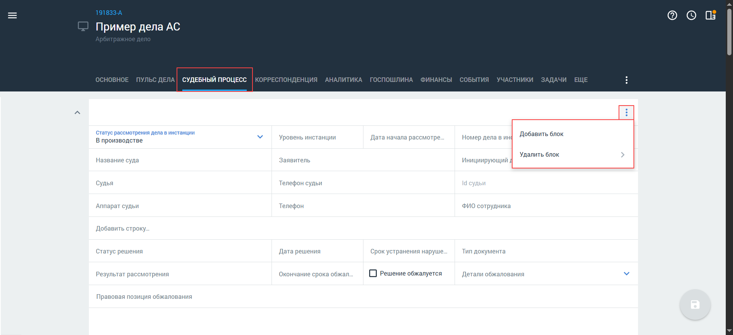Click the Id судьи field
This screenshot has width=733, height=335.
[x=546, y=183]
